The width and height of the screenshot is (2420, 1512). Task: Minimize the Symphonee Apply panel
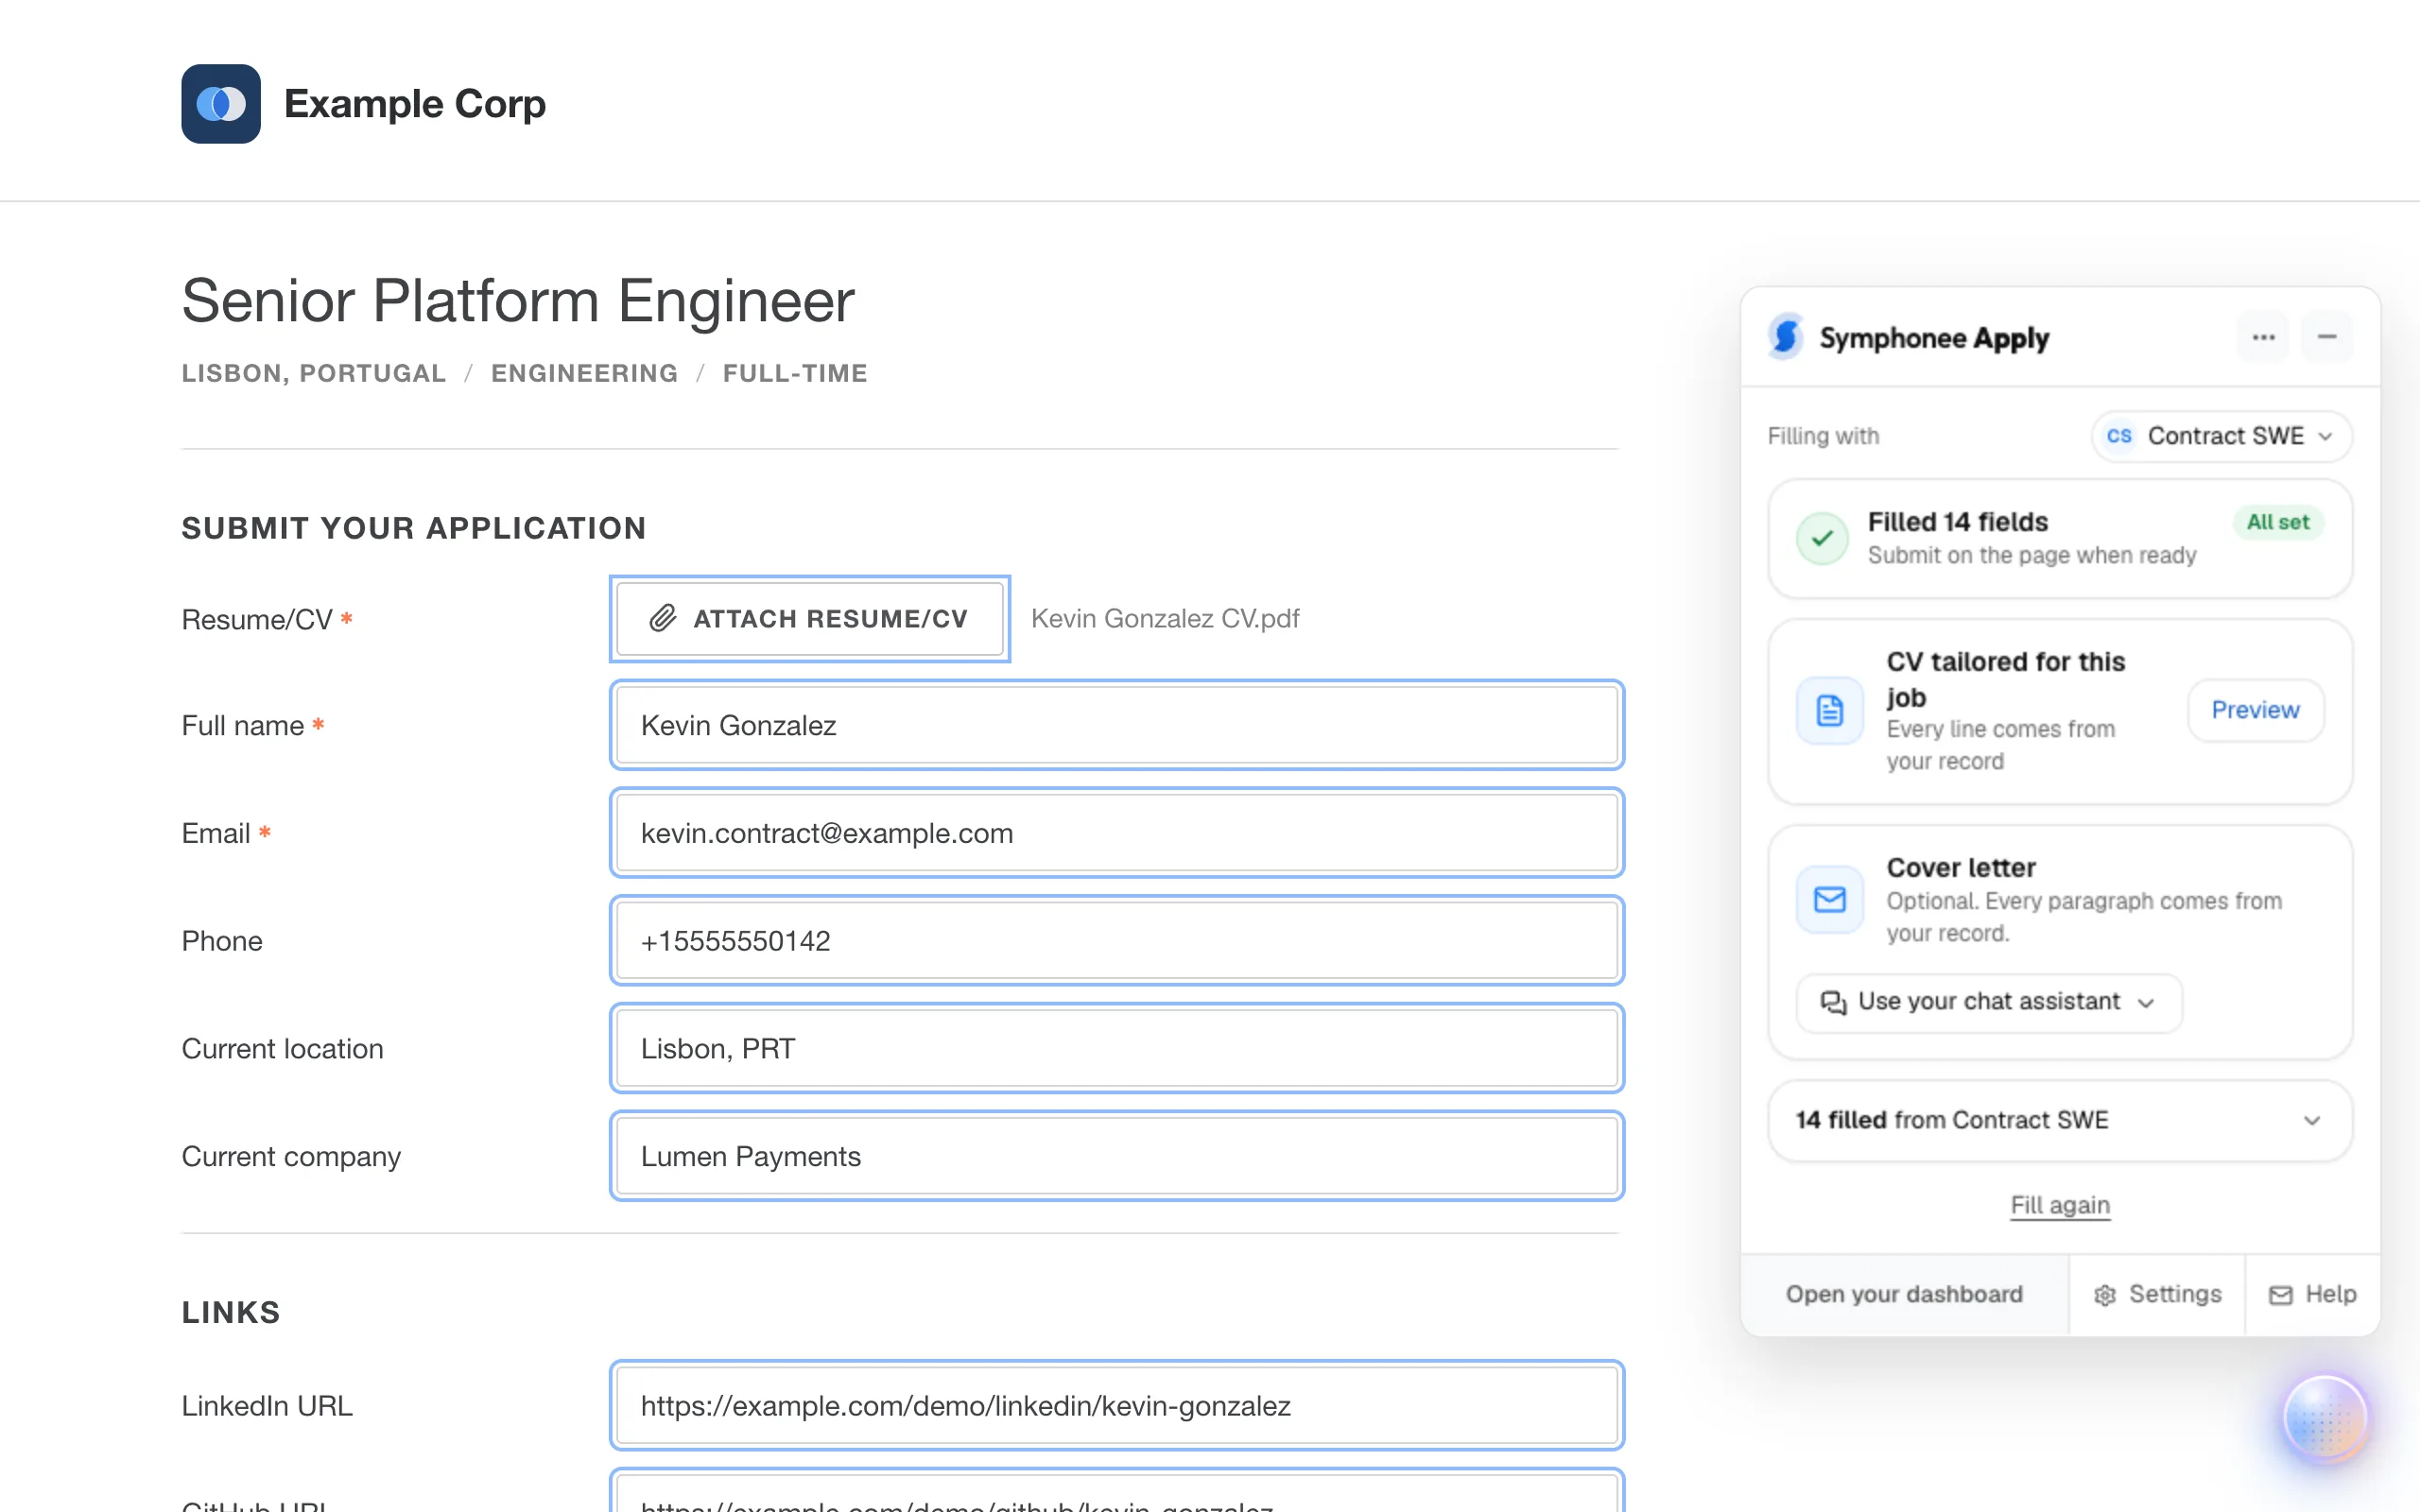point(2327,337)
